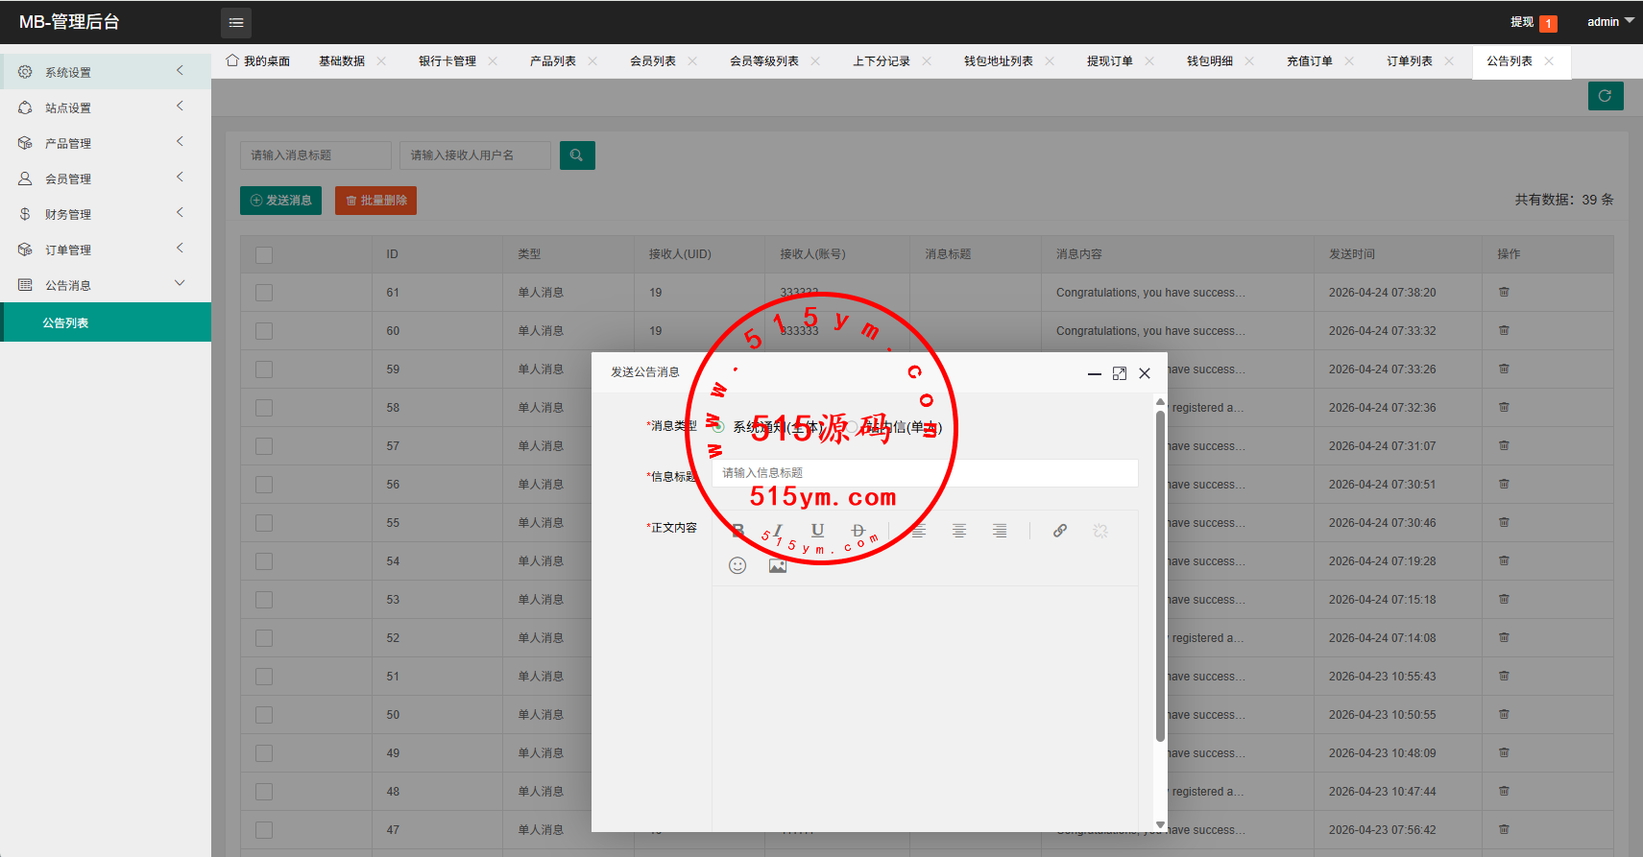Click the insert image icon in editor
Image resolution: width=1643 pixels, height=857 pixels.
pyautogui.click(x=778, y=565)
